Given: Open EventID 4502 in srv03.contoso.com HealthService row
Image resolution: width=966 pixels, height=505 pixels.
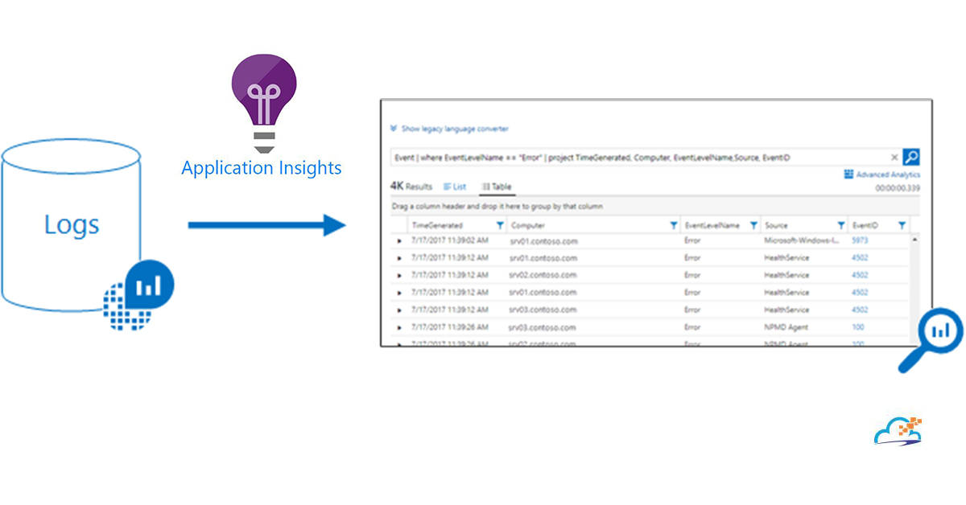Looking at the screenshot, I should 860,310.
